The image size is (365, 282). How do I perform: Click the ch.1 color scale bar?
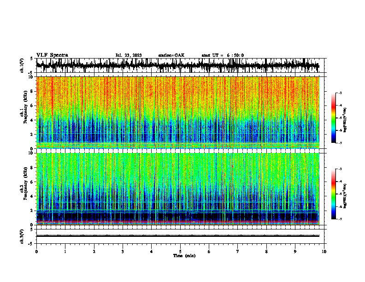click(x=334, y=118)
